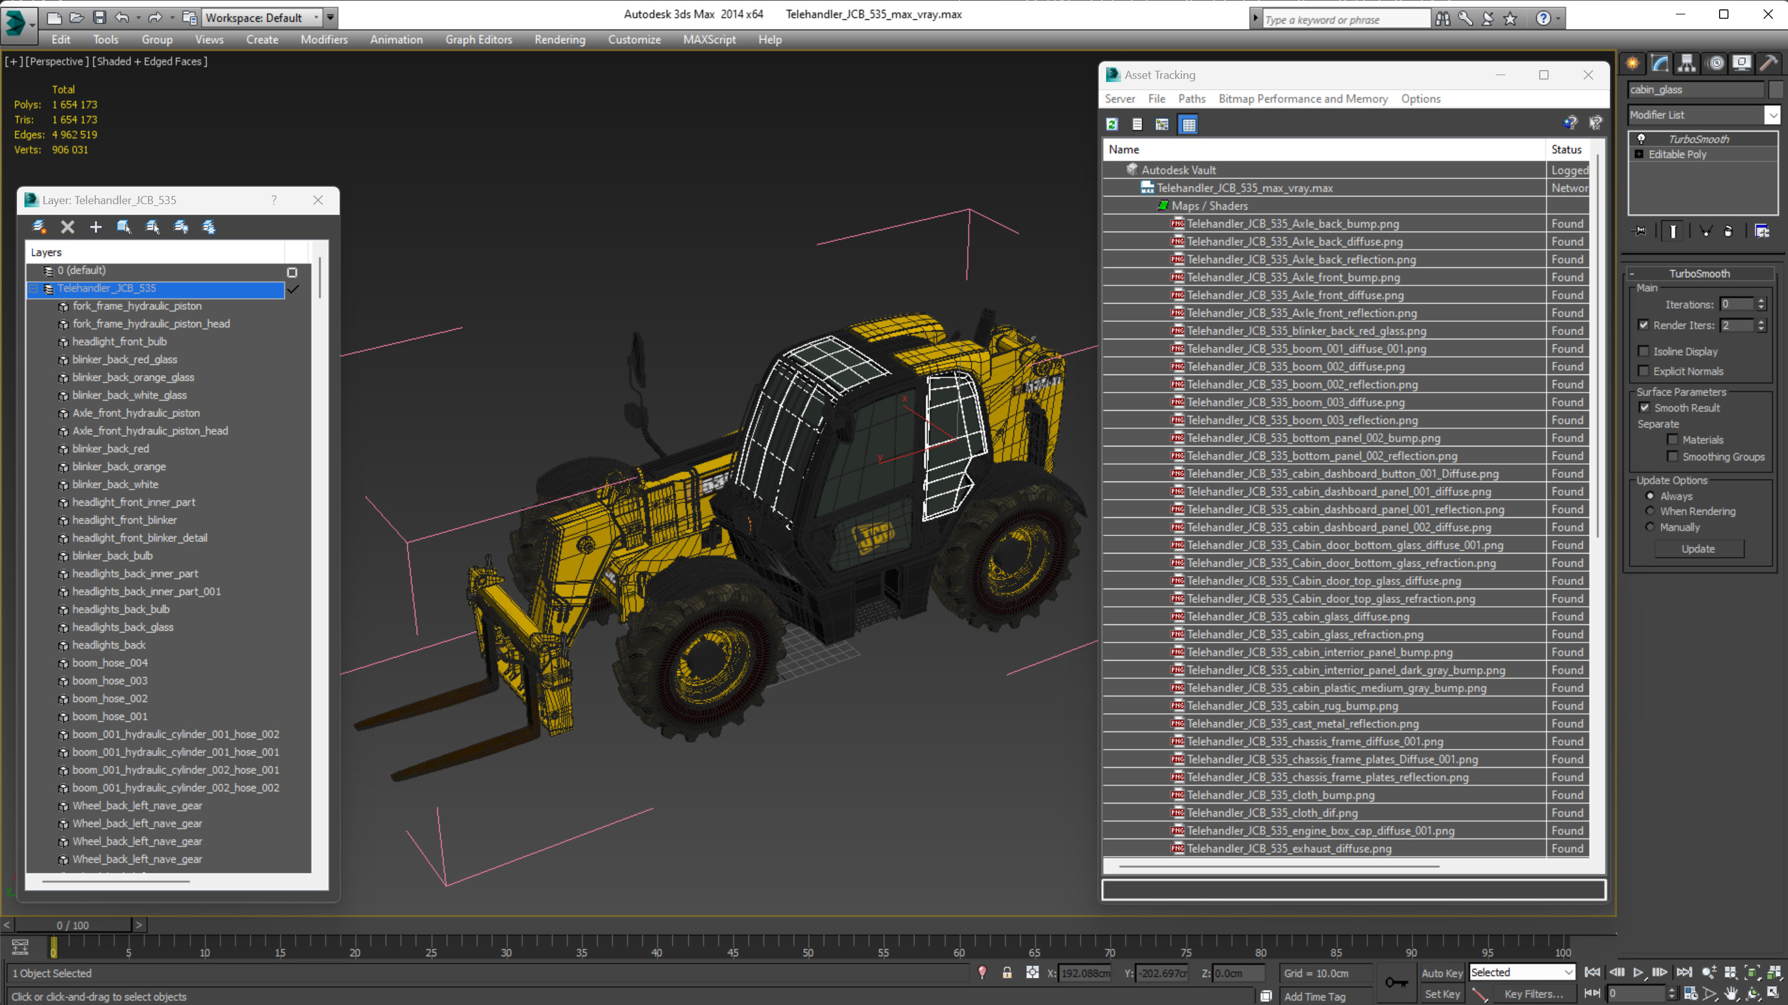The image size is (1788, 1005).
Task: Switch to the Utilities panel hammer icon
Action: click(x=1769, y=64)
